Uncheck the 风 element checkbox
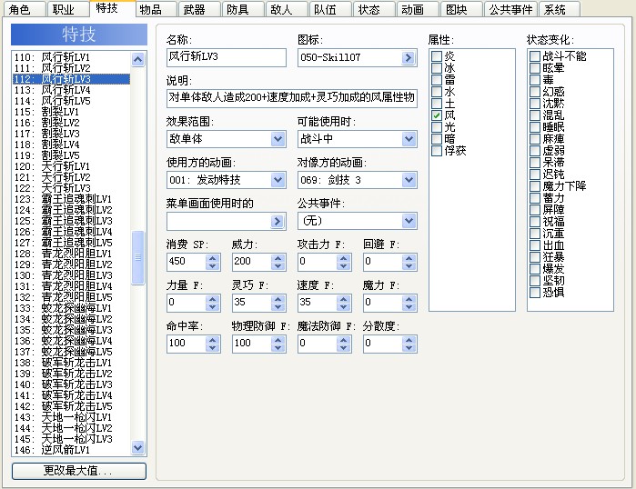Viewport: 636px width, 489px height. [x=437, y=115]
